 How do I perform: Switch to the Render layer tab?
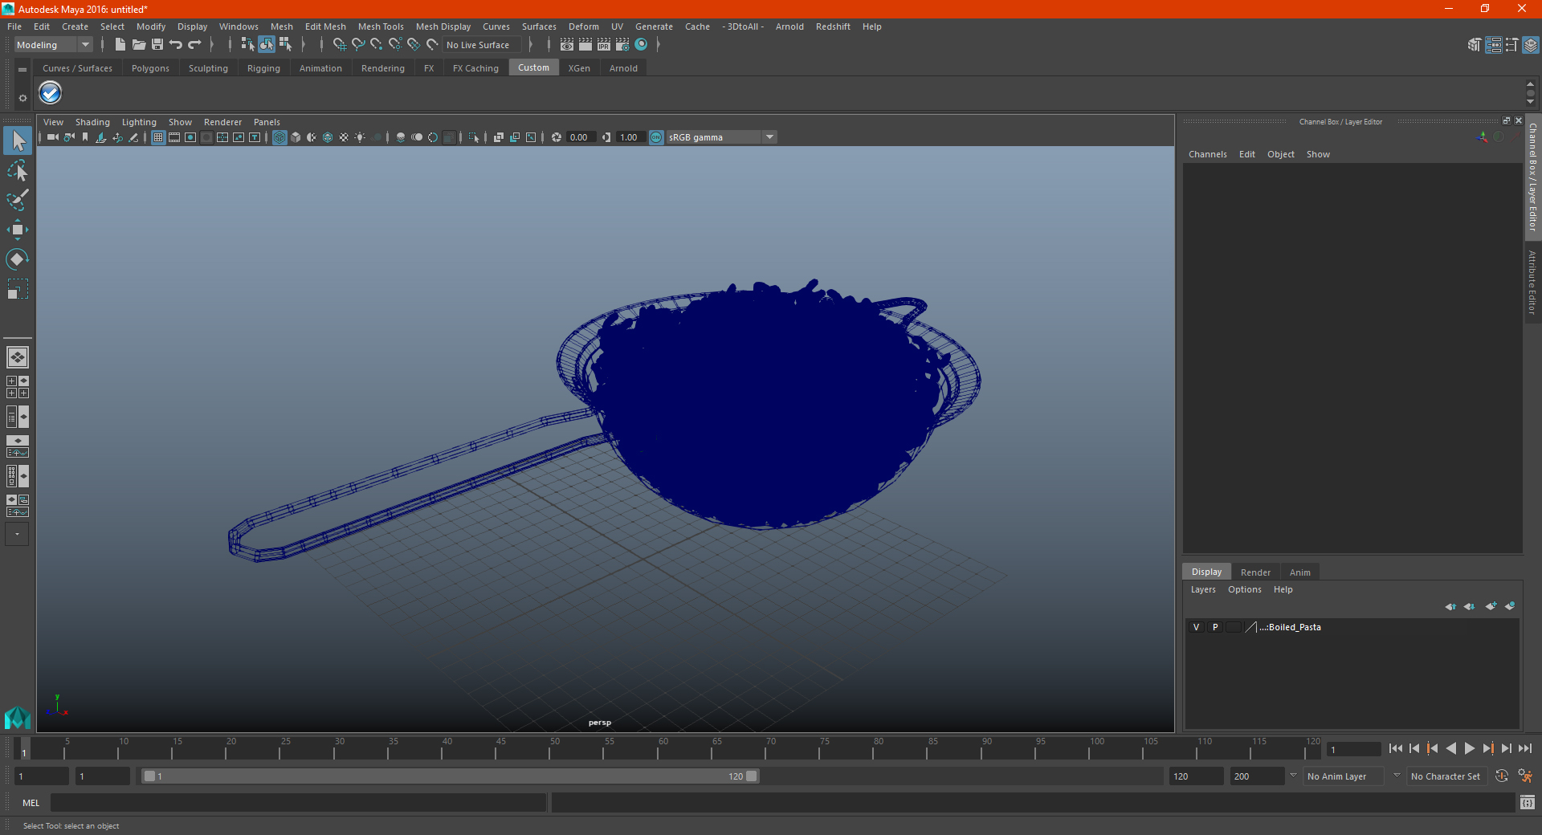(x=1255, y=572)
